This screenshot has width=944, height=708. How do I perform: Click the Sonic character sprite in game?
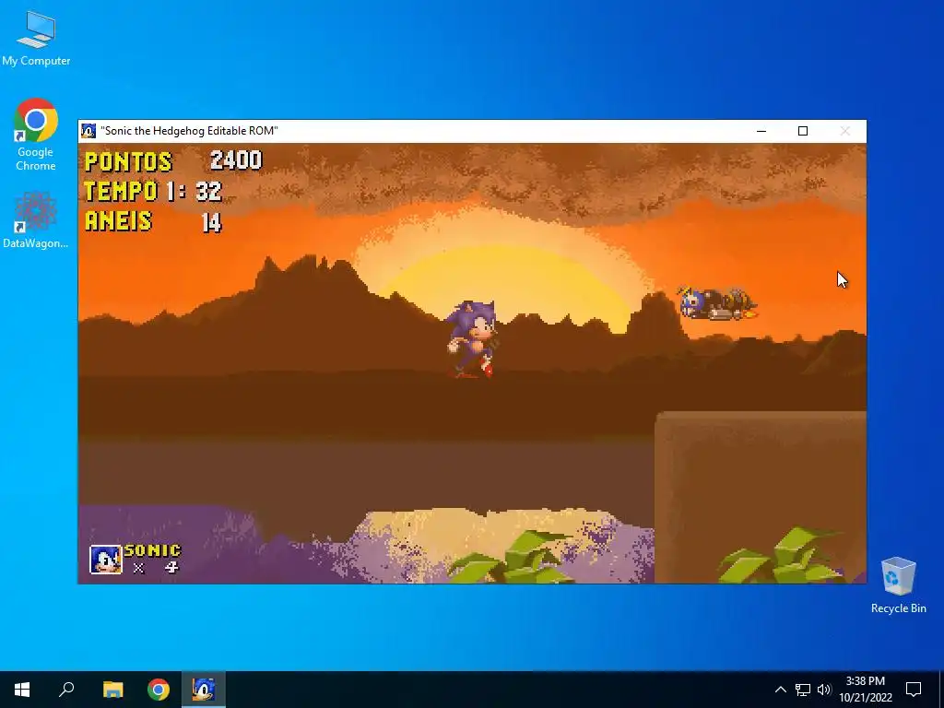pyautogui.click(x=472, y=339)
